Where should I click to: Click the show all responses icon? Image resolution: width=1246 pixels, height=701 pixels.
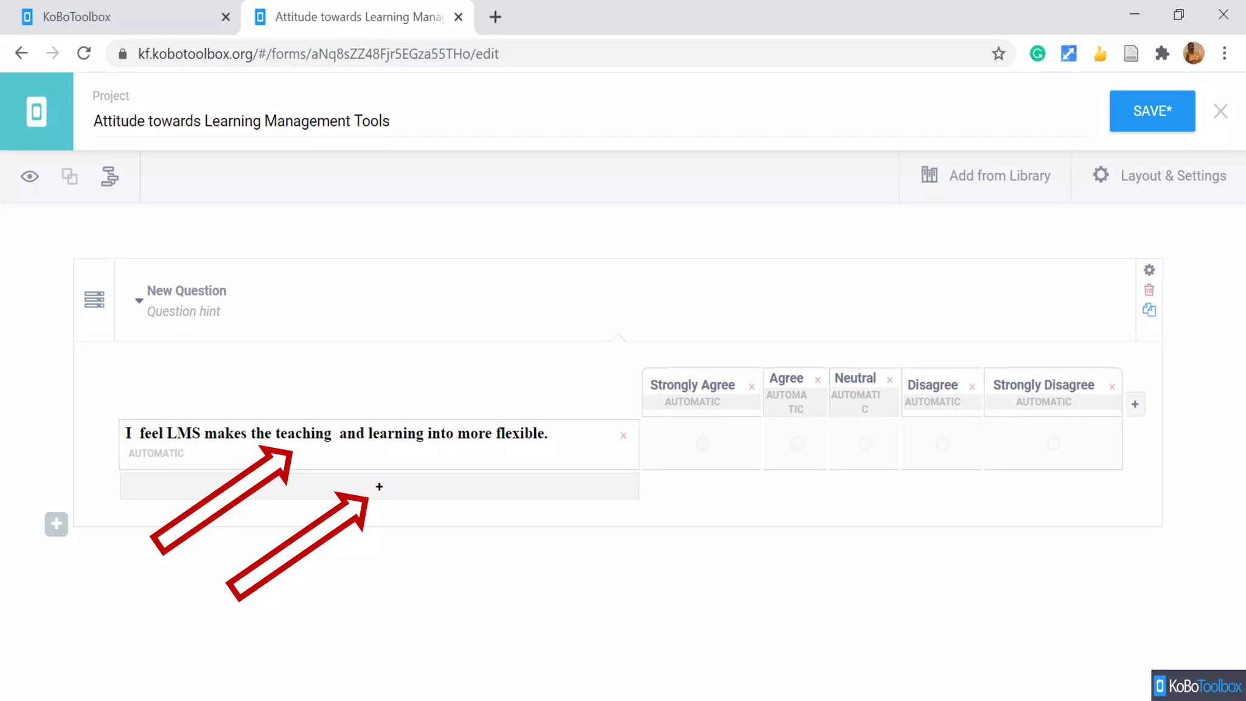pyautogui.click(x=69, y=176)
